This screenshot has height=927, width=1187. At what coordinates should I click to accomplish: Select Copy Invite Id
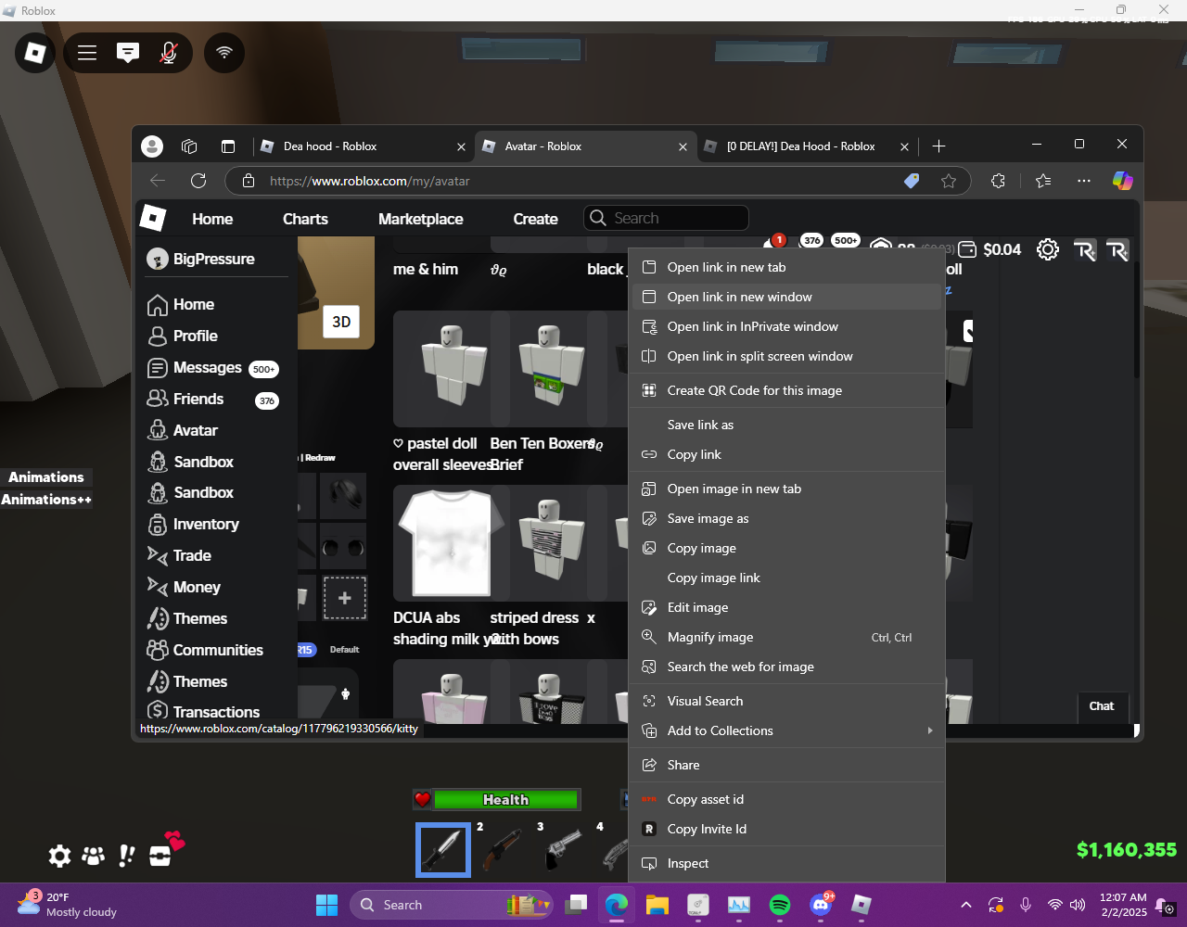786,829
